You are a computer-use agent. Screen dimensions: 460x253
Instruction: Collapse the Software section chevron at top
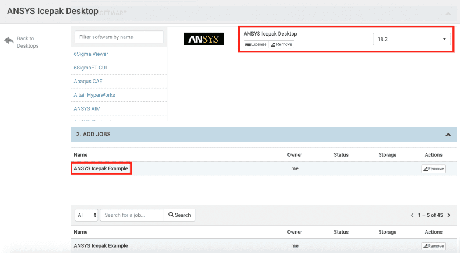pos(448,13)
